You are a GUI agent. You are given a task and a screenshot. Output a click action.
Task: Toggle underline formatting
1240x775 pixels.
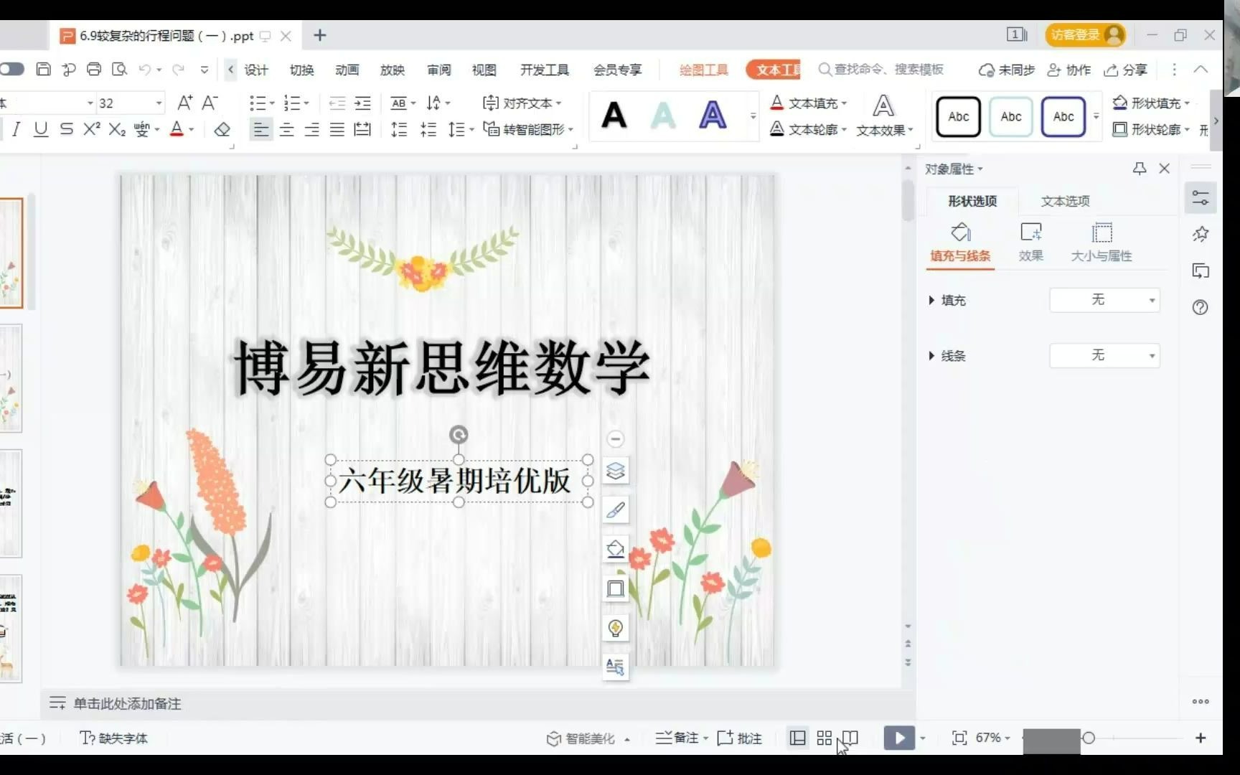pyautogui.click(x=41, y=129)
